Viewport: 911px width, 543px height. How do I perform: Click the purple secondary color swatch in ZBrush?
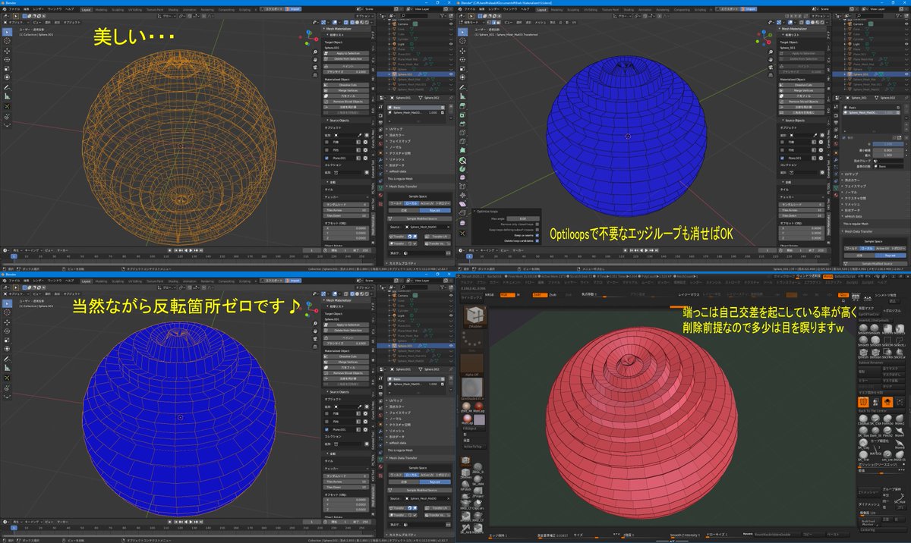point(480,419)
